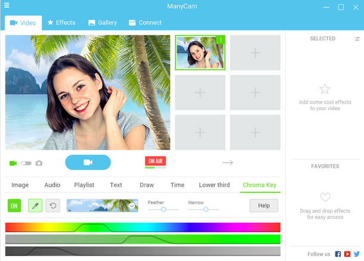Click the main video preview

pyautogui.click(x=88, y=92)
